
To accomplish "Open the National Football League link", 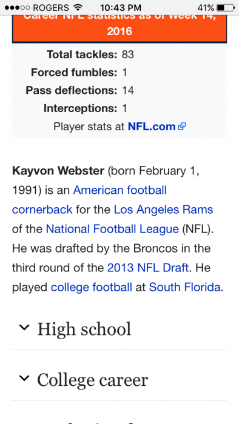I will coord(112,229).
